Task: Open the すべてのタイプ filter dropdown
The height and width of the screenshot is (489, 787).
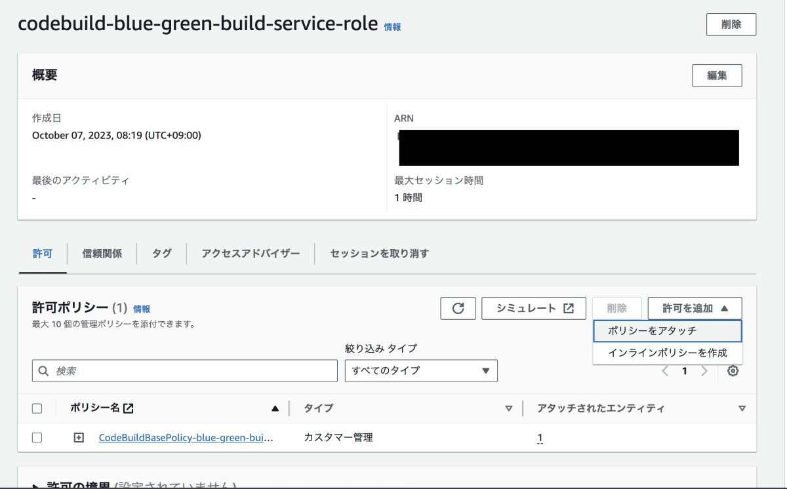Action: point(421,371)
